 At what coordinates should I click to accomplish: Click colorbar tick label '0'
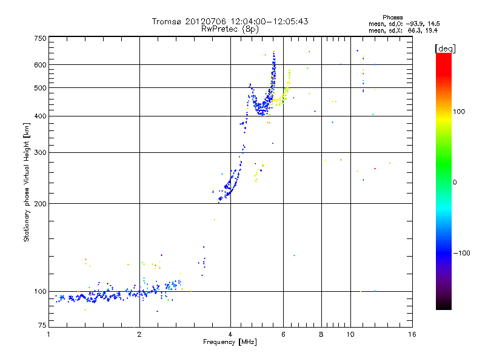coord(455,183)
